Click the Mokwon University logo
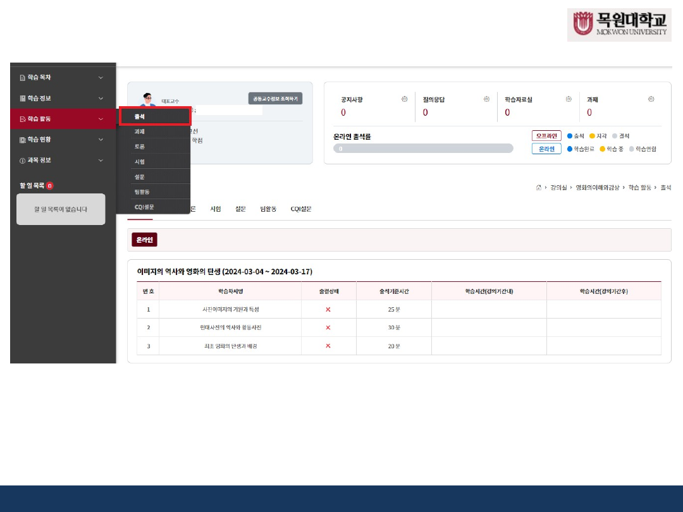Viewport: 683px width, 512px height. click(x=618, y=25)
